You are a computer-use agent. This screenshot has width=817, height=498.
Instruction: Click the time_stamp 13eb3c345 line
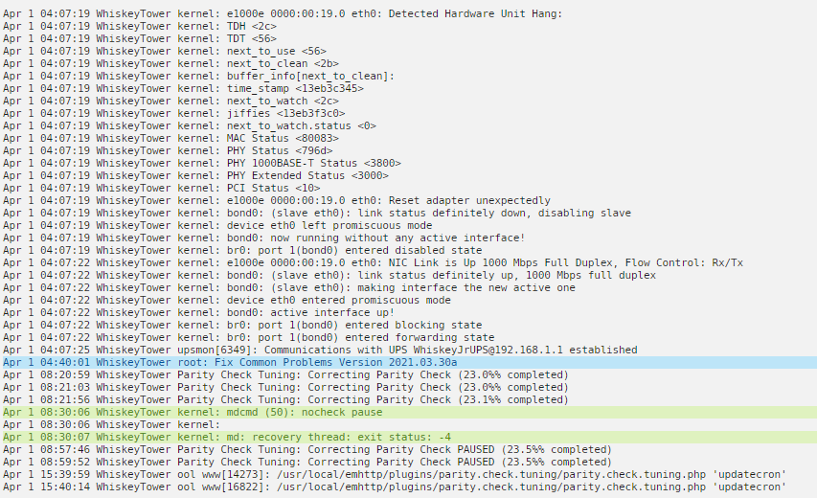pos(183,88)
